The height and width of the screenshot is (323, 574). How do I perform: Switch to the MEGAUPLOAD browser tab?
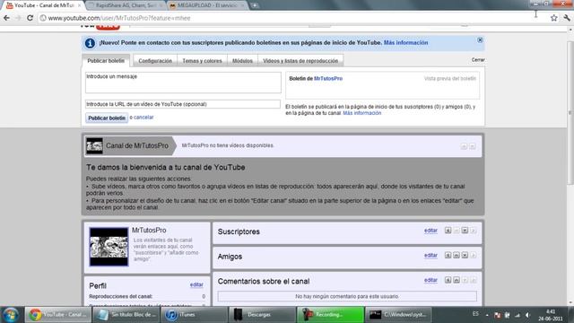pos(207,5)
